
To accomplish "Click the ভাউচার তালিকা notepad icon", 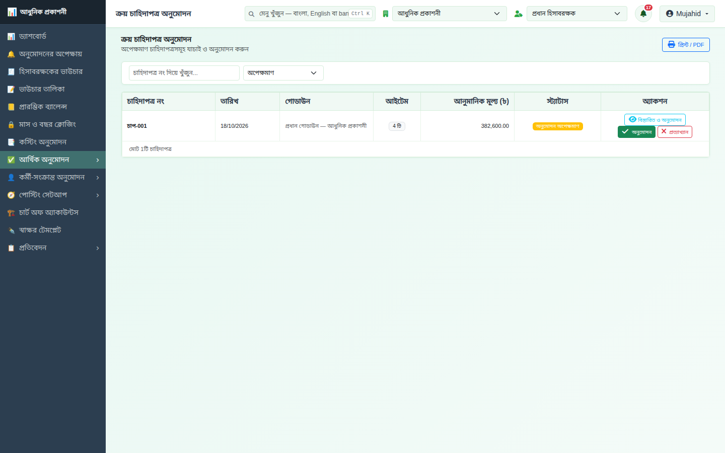I will pyautogui.click(x=11, y=89).
